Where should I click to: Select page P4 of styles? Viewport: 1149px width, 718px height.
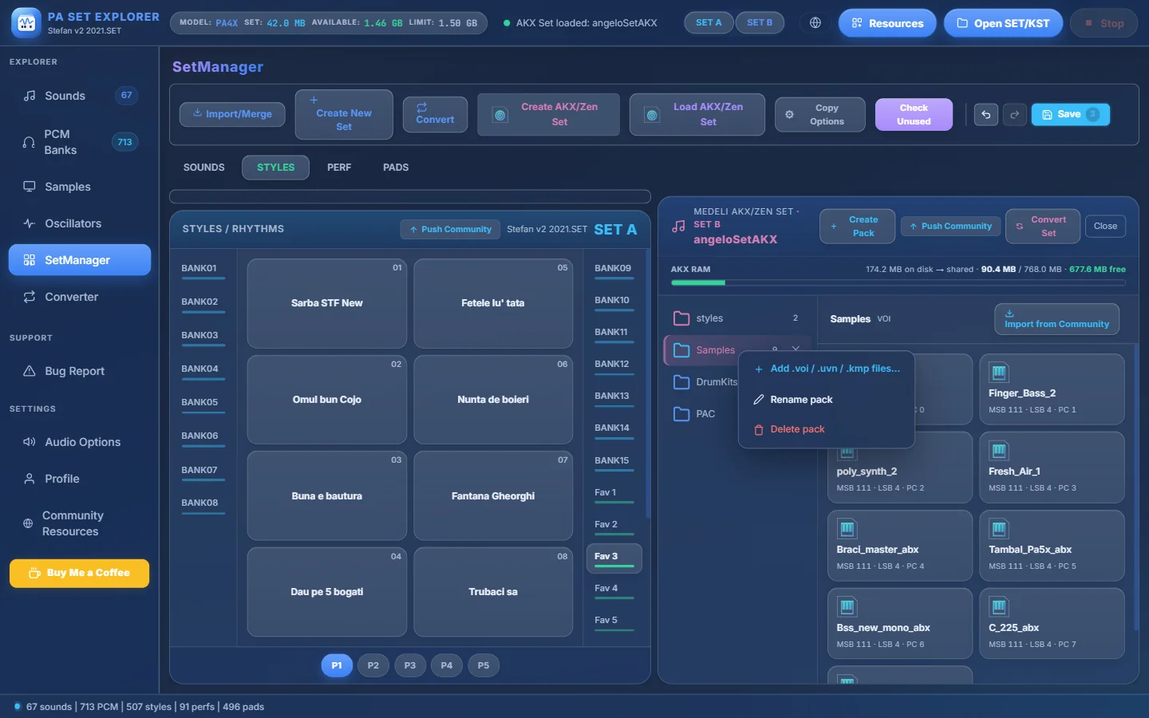(447, 665)
